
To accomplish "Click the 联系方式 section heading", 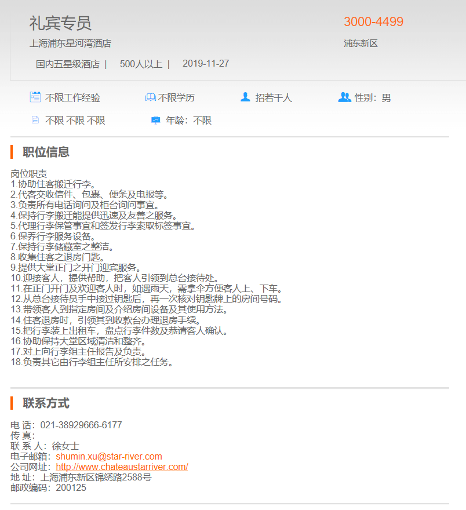I will (x=46, y=403).
